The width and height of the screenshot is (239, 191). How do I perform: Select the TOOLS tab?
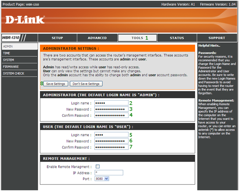click(137, 38)
